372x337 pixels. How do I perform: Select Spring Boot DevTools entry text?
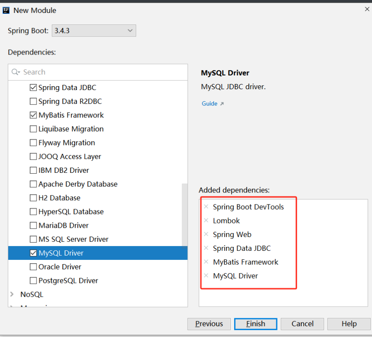248,207
